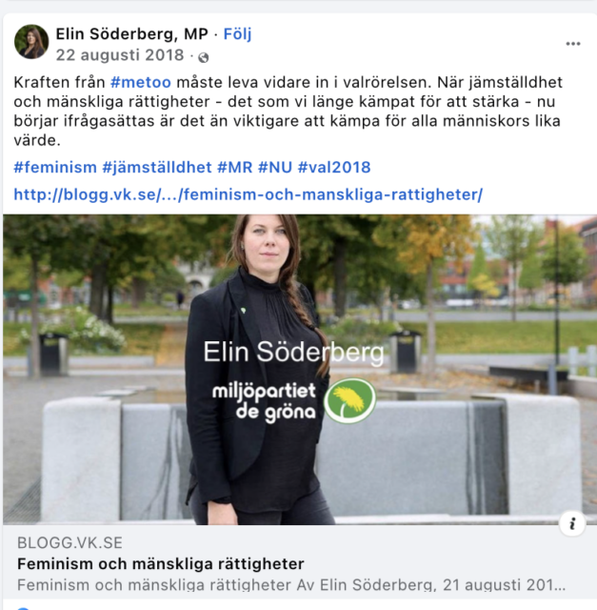Open the 22 augusti 2018 timestamp

click(x=120, y=55)
